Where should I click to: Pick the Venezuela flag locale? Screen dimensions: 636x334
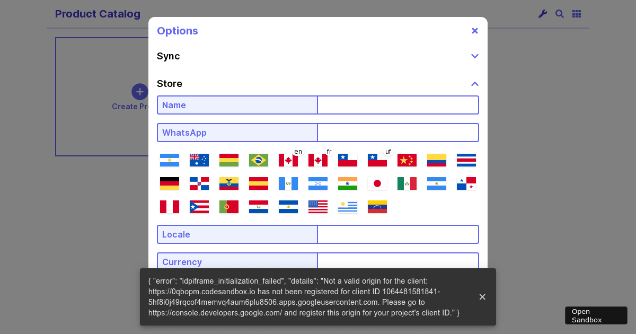coord(377,207)
